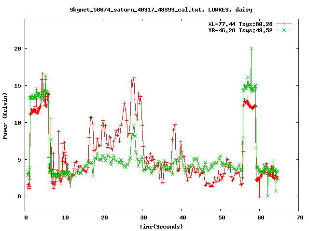Click the green YR legend line sample
Viewport: 309px width, 231px height.
[284, 30]
